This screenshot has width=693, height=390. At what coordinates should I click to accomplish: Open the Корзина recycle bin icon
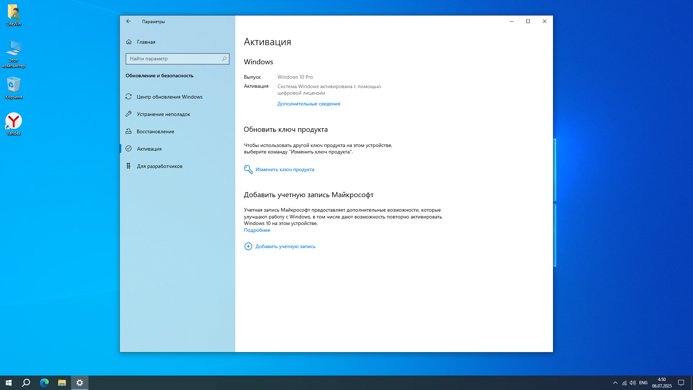pos(14,87)
